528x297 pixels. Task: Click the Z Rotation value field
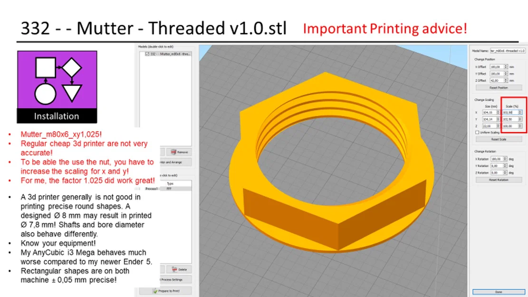[x=497, y=172]
